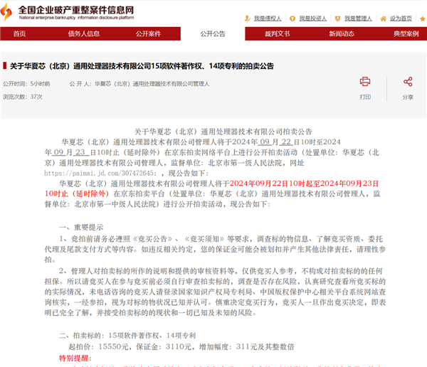Open the 公开公告 menu tab
Viewport: 427px width, 367px height.
[x=213, y=33]
